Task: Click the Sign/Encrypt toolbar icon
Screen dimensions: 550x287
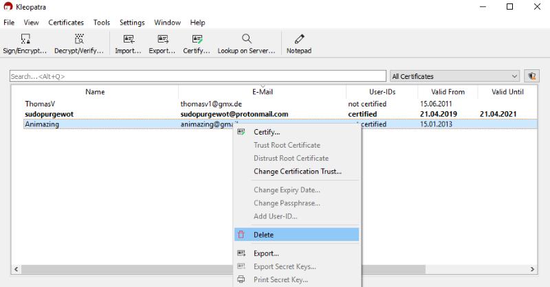Action: [25, 38]
